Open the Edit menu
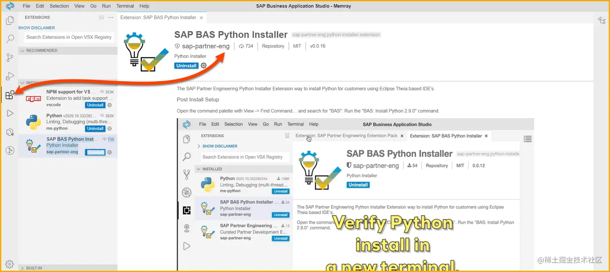This screenshot has height=272, width=610. (x=40, y=6)
